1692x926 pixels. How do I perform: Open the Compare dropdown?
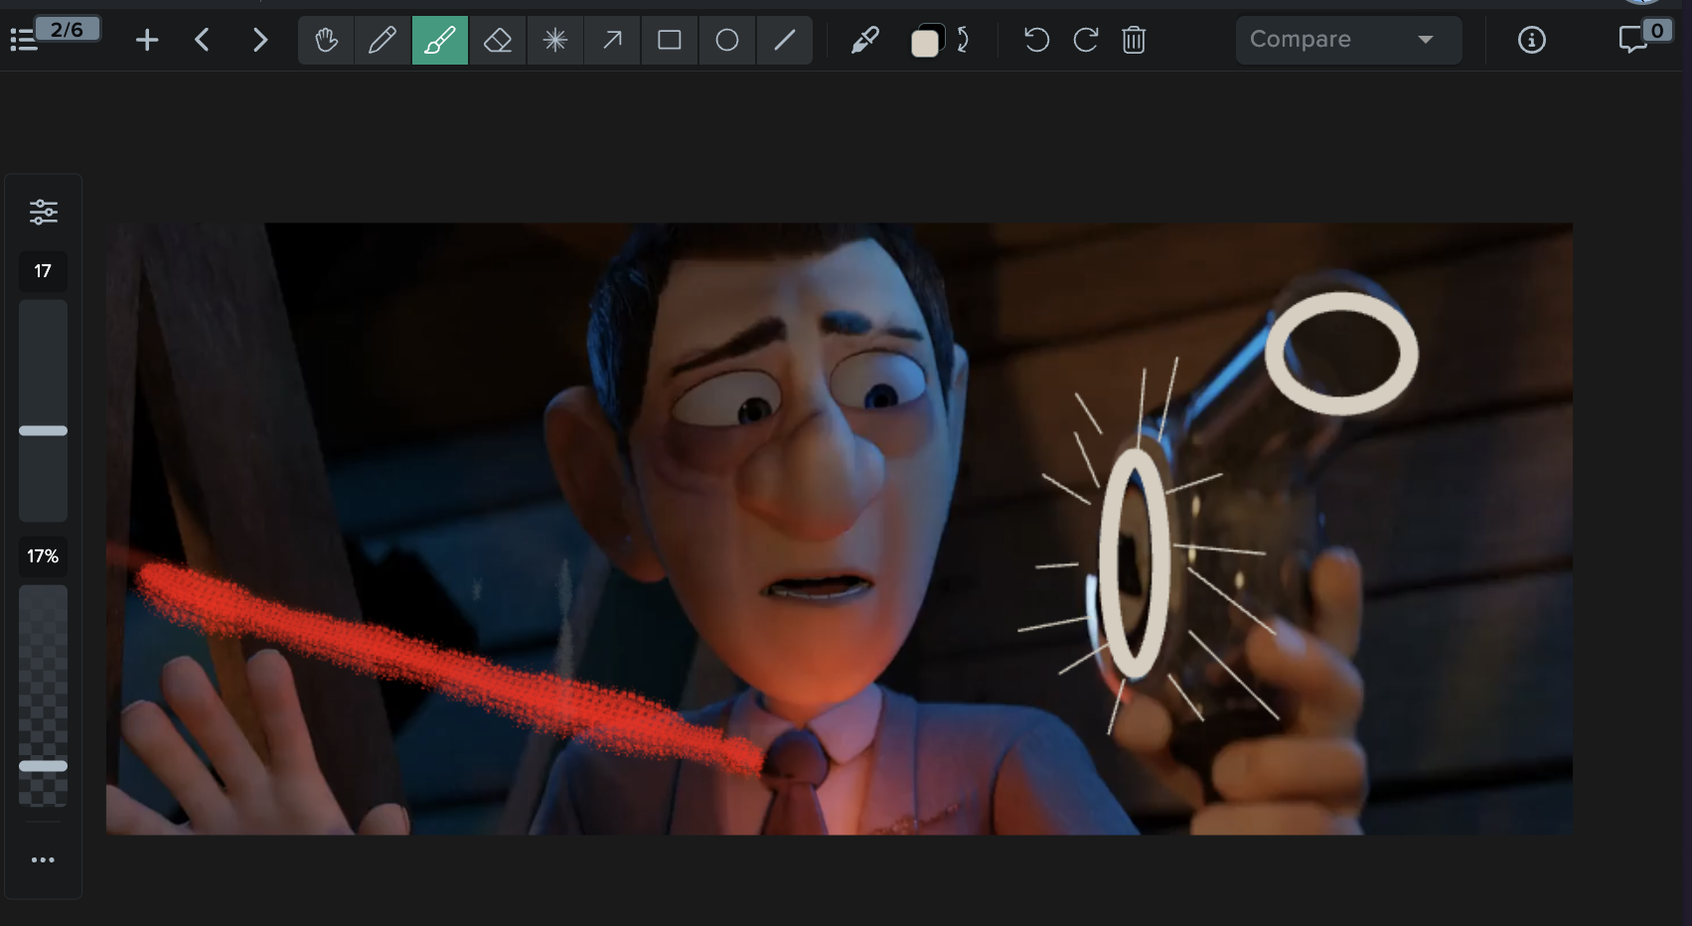[x=1347, y=40]
